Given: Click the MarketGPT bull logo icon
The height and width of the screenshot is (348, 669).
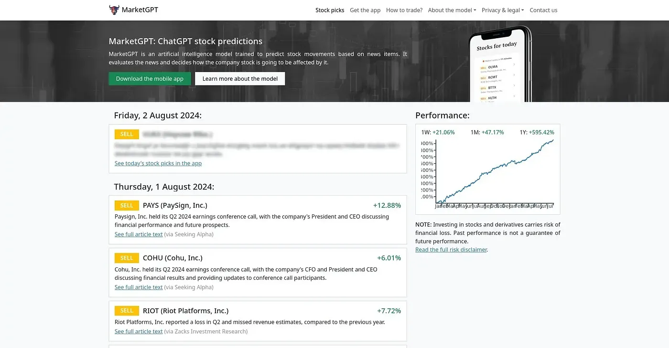Looking at the screenshot, I should pyautogui.click(x=114, y=10).
